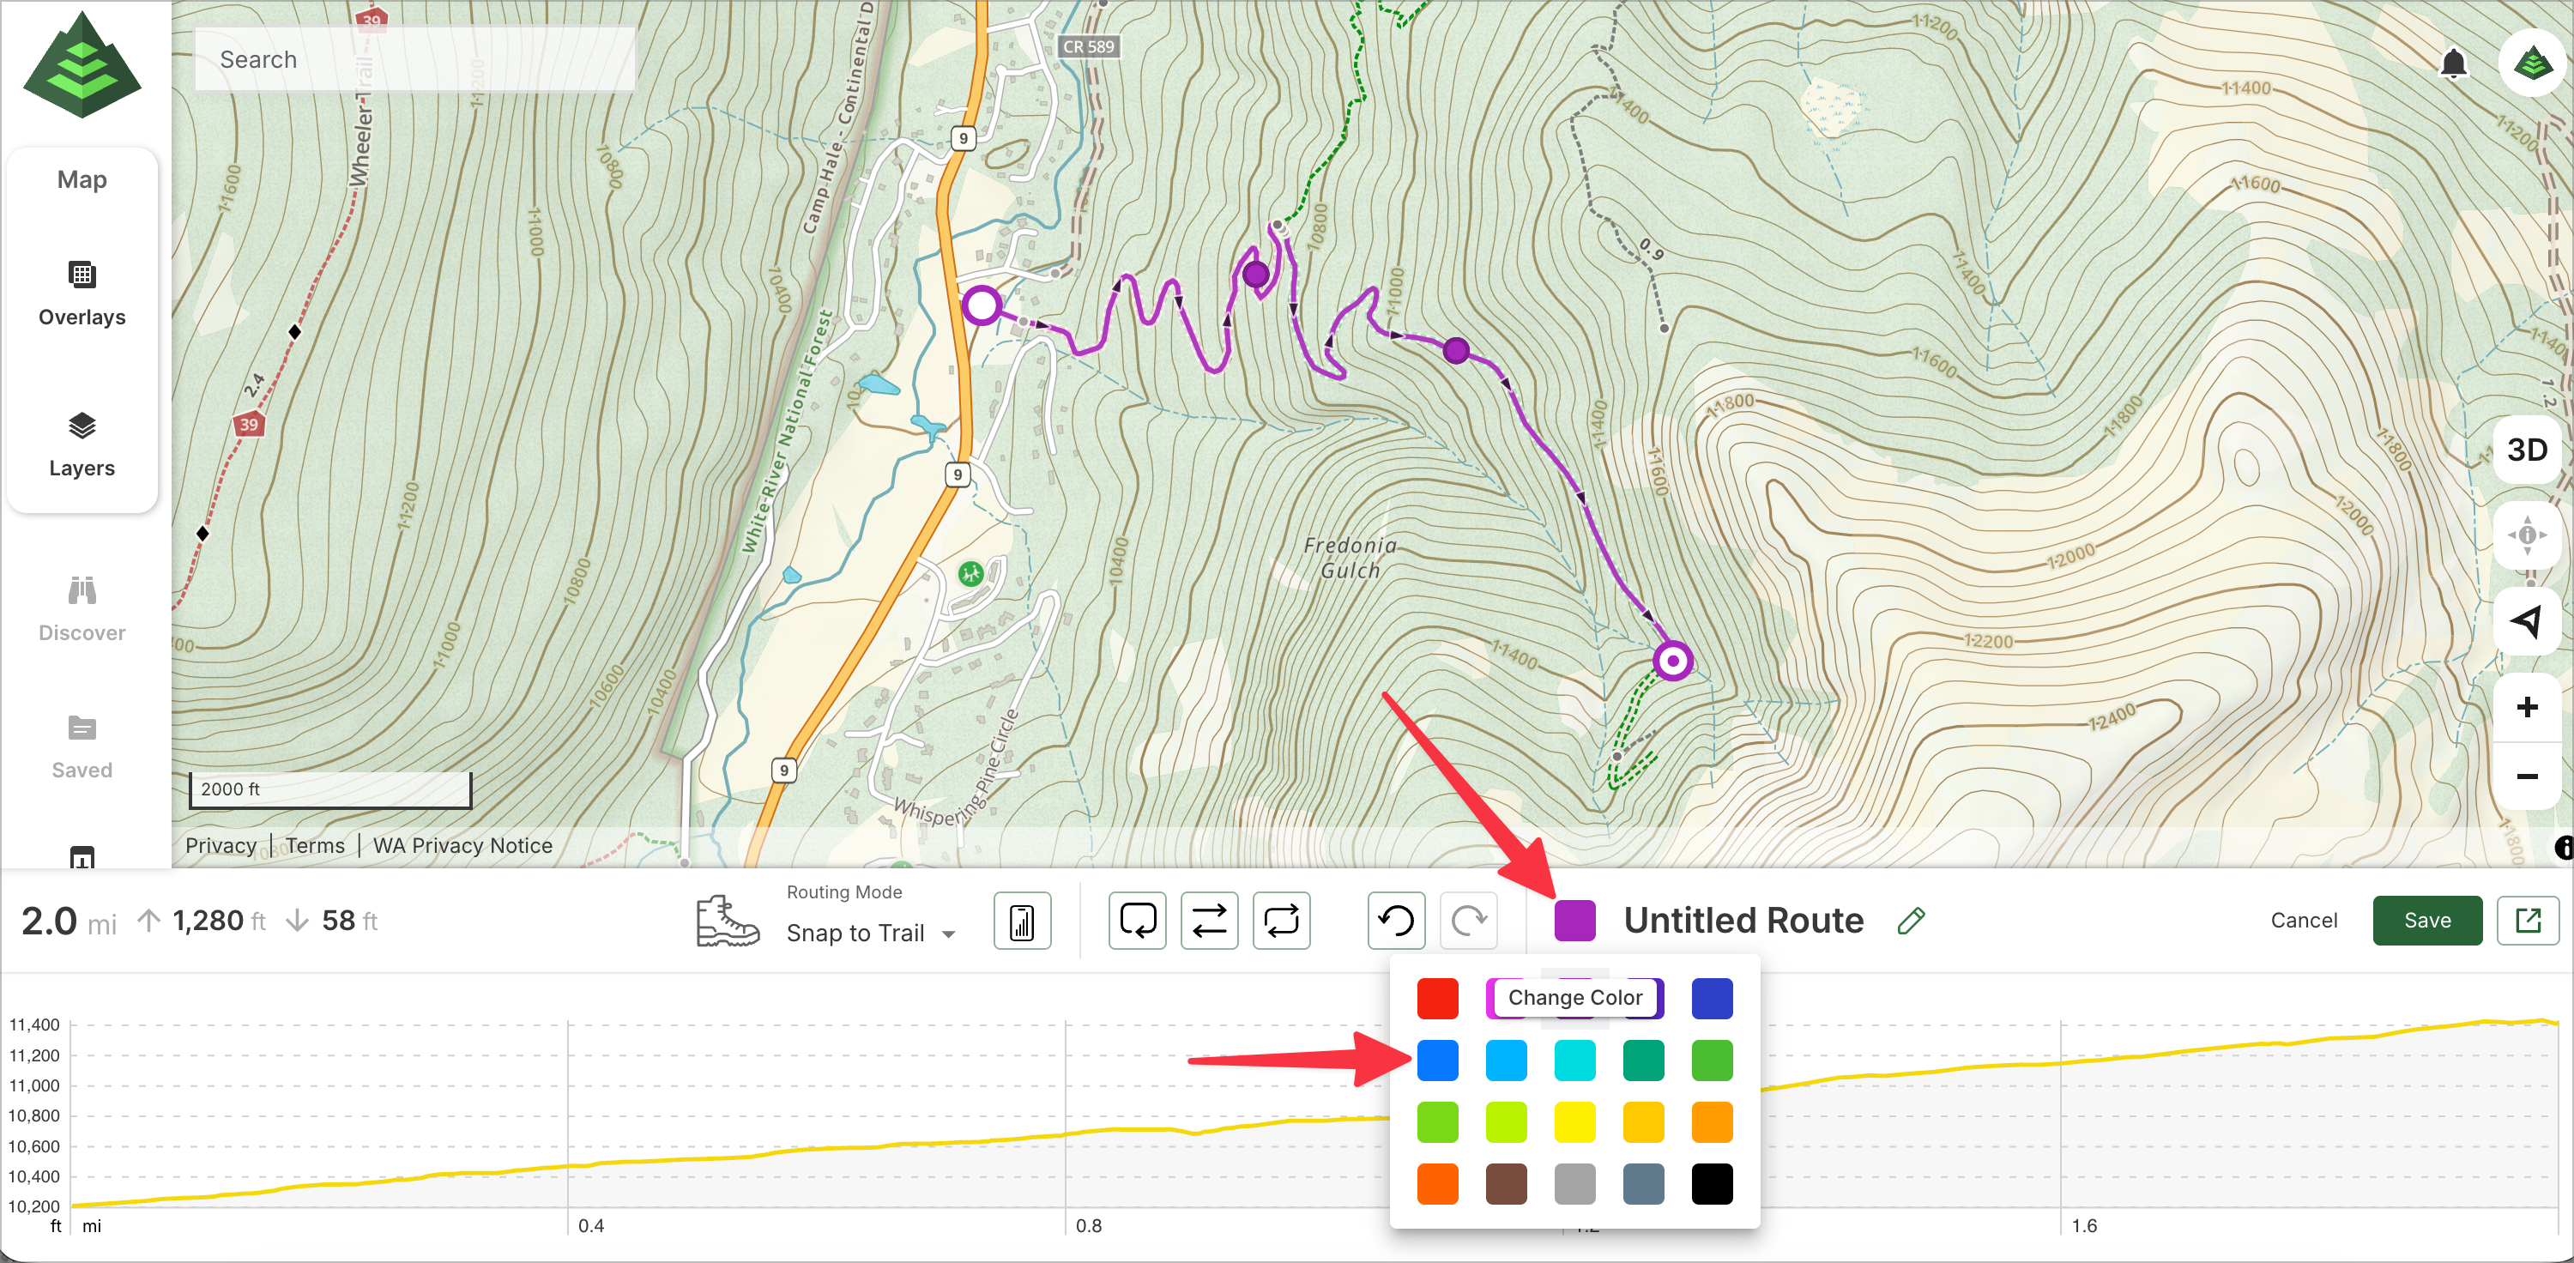Cancel the route creation
Screen dimensions: 2574x1263
[x=2303, y=921]
